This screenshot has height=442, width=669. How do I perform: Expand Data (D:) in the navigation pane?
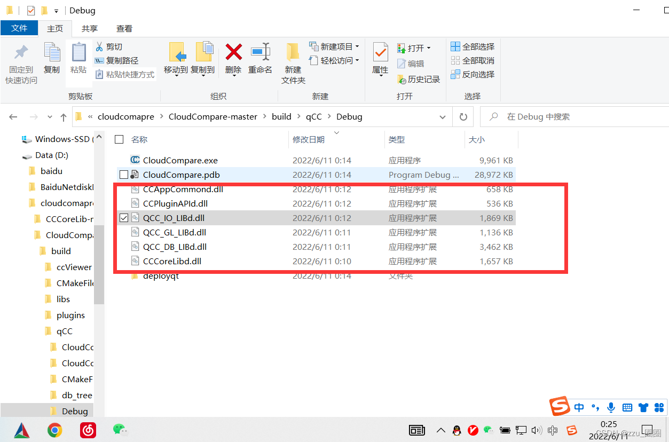[14, 155]
